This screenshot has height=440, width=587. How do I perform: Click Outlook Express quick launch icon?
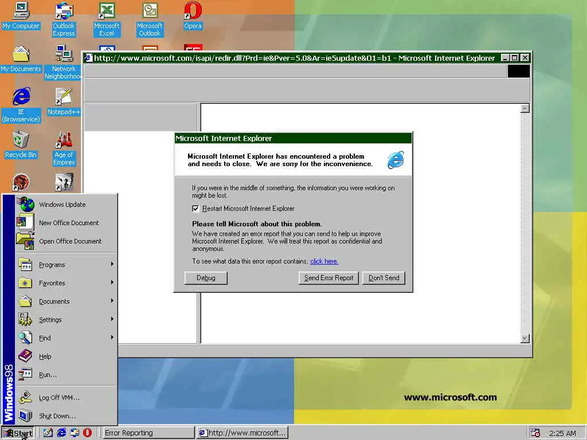pyautogui.click(x=75, y=433)
